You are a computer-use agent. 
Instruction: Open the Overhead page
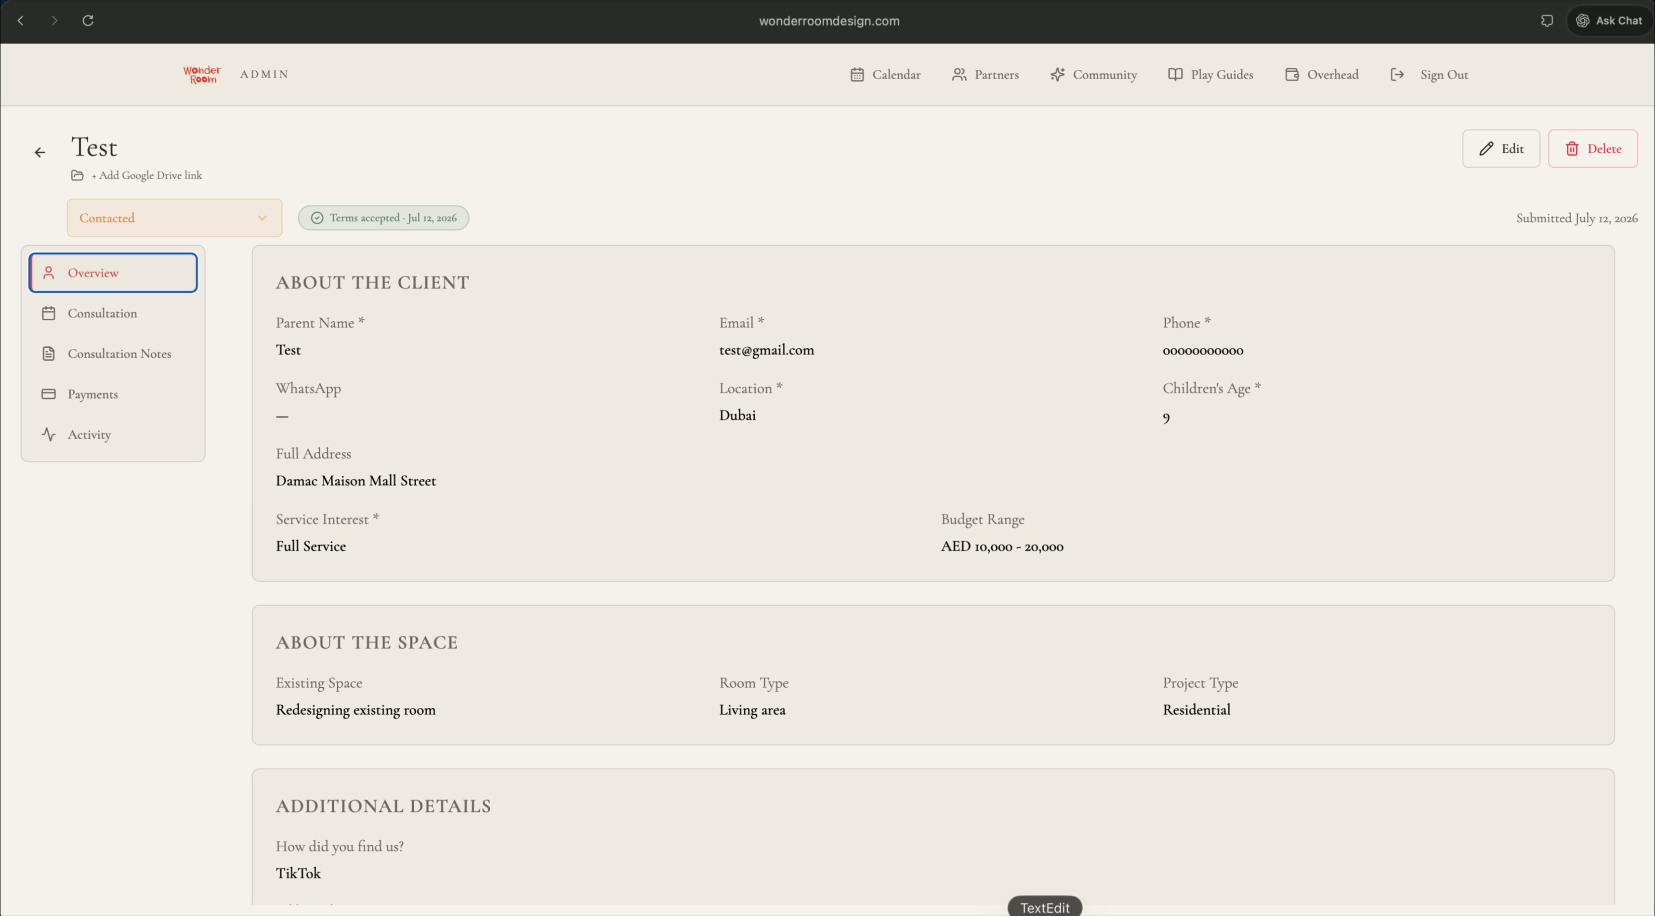coord(1322,75)
